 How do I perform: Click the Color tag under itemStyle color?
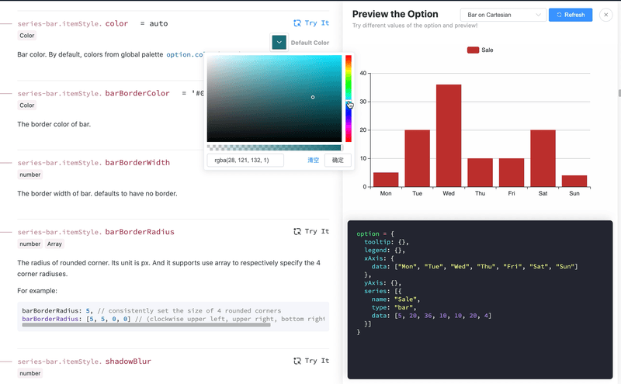pyautogui.click(x=27, y=36)
